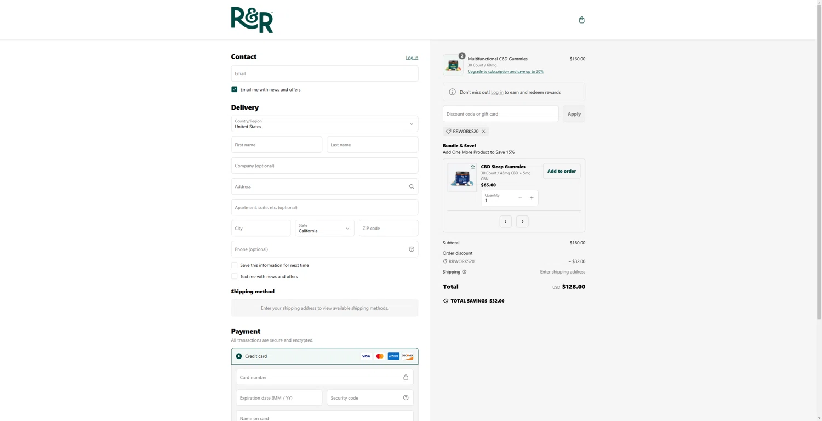Go to previous bundle product
Image resolution: width=822 pixels, height=421 pixels.
(505, 221)
